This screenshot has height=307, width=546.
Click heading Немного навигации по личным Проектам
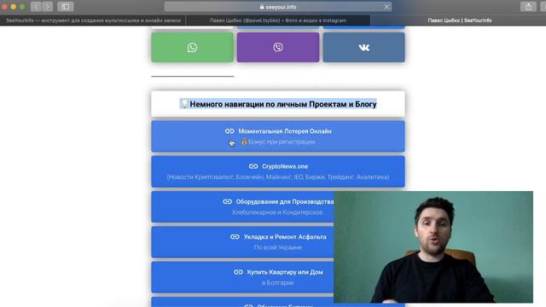pyautogui.click(x=278, y=104)
